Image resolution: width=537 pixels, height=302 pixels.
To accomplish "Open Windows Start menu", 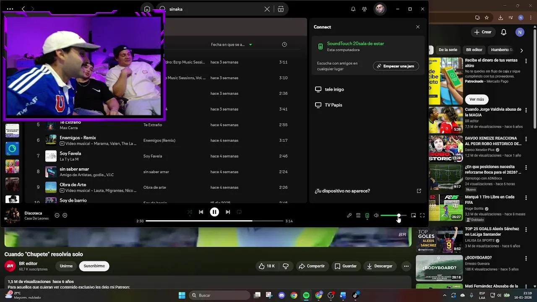I will point(182,295).
